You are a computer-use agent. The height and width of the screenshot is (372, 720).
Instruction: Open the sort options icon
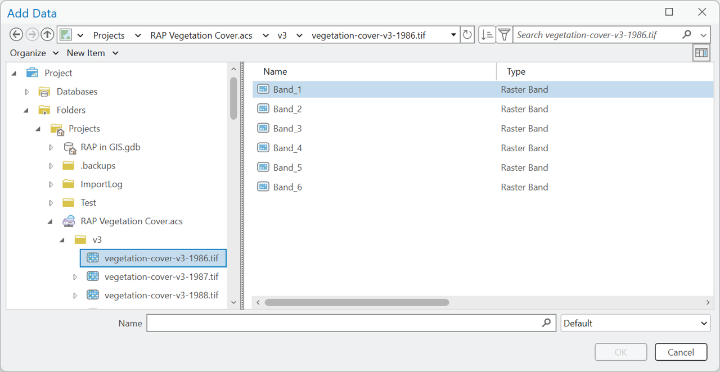487,35
